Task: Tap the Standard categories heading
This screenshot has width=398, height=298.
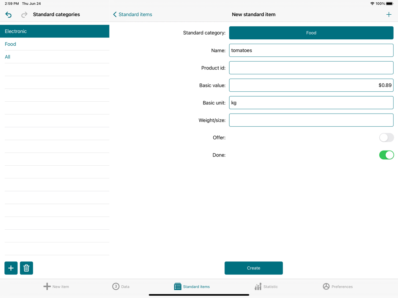Action: point(57,14)
